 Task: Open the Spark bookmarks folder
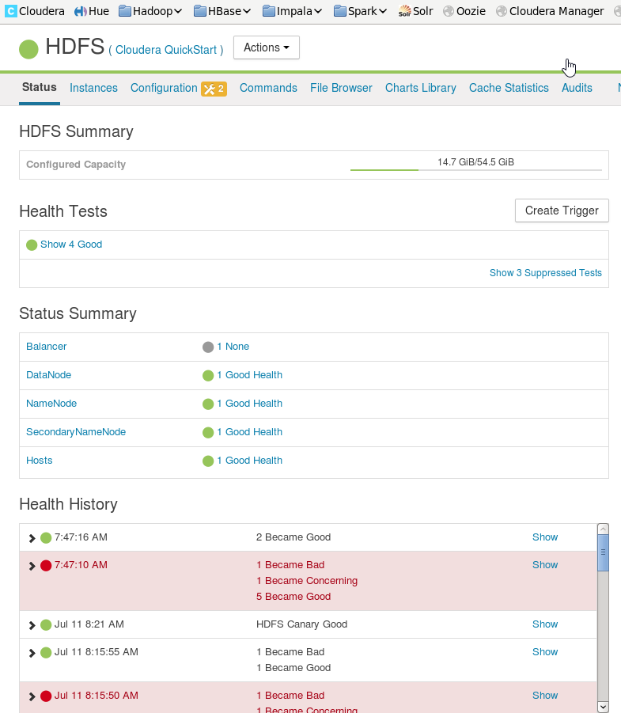point(361,11)
